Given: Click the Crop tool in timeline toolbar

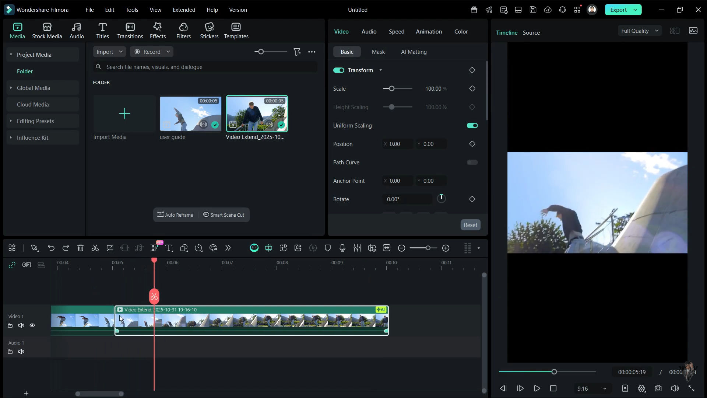Looking at the screenshot, I should 110,248.
